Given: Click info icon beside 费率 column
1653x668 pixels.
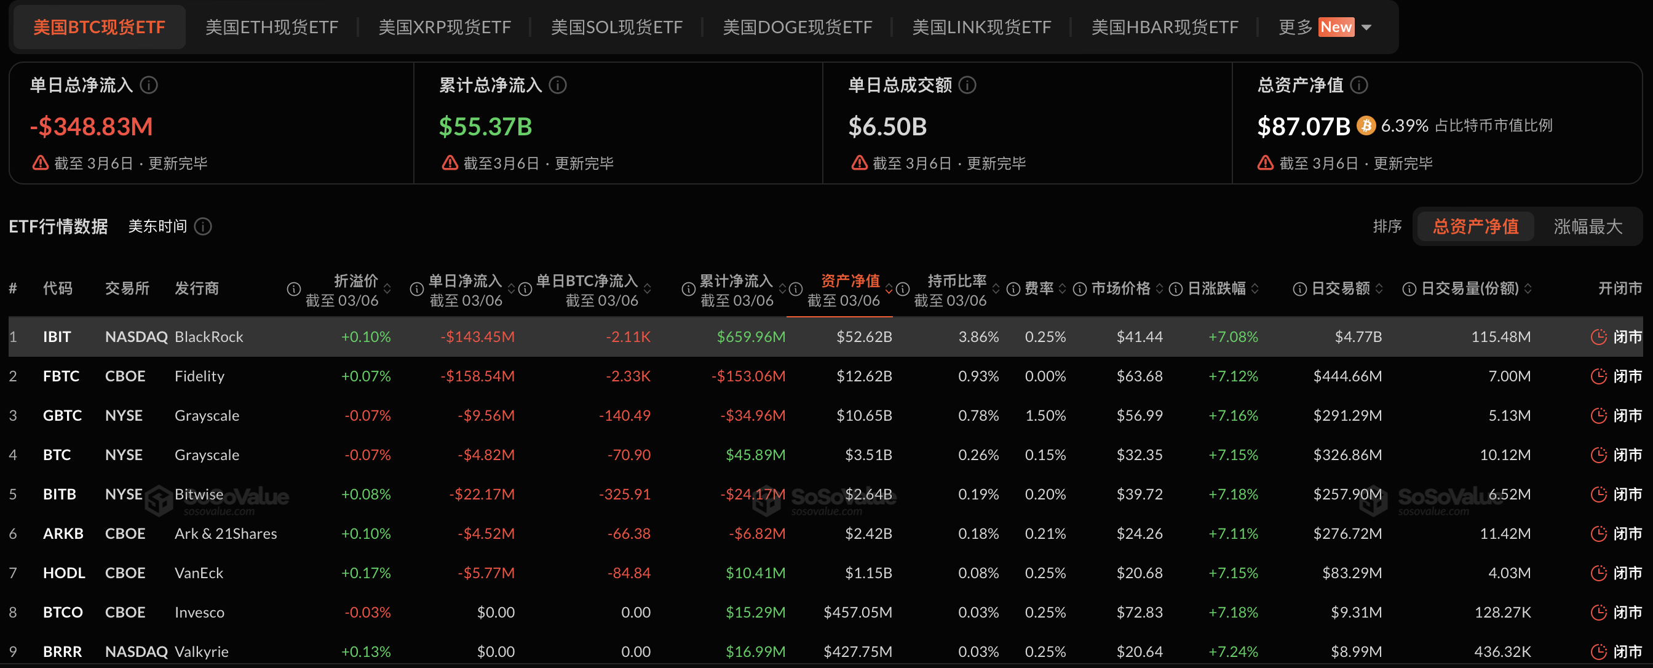Looking at the screenshot, I should pyautogui.click(x=1013, y=288).
